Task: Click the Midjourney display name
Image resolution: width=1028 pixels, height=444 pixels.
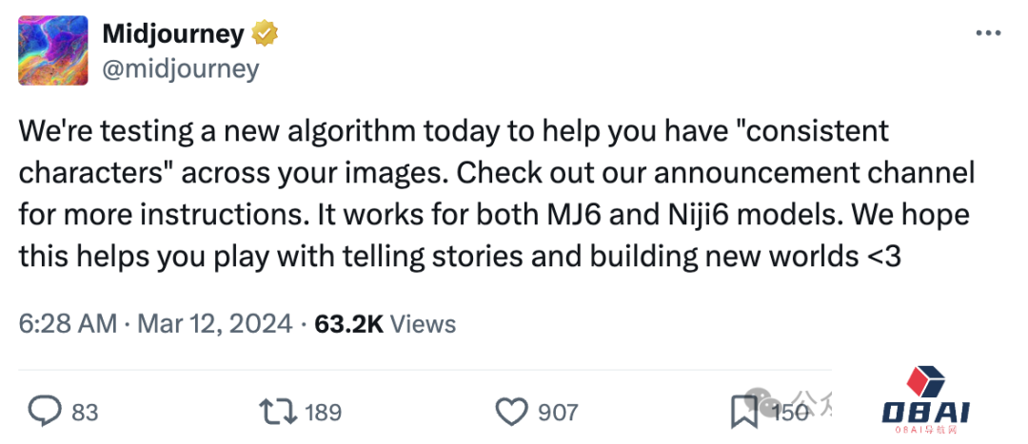Action: (x=175, y=34)
